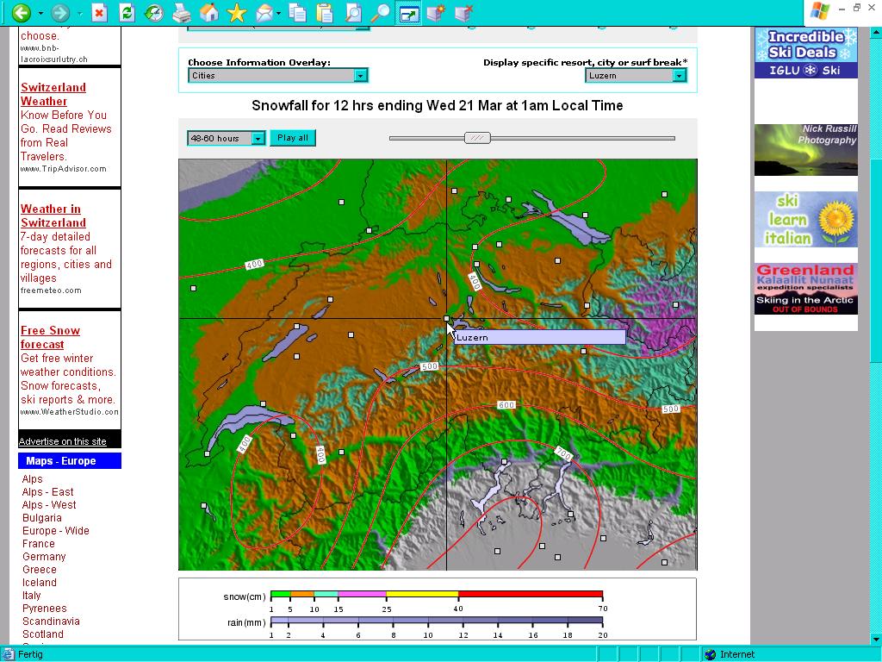This screenshot has width=882, height=662.
Task: Click the Mail envelope icon
Action: (x=264, y=13)
